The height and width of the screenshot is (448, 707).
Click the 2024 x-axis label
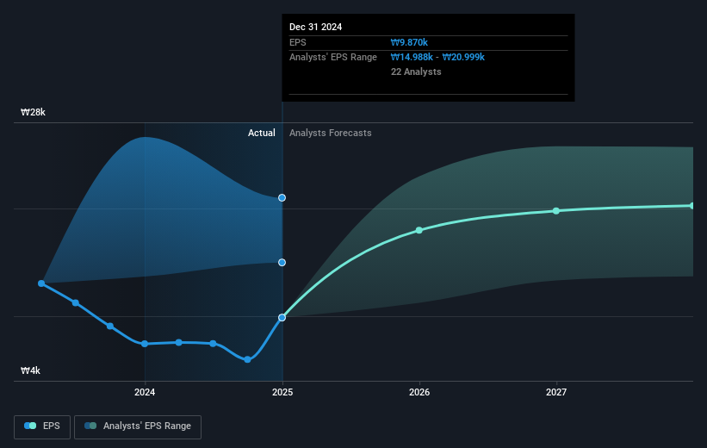(145, 392)
